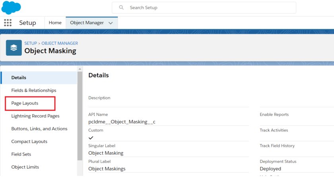The width and height of the screenshot is (334, 177).
Task: Click the Salesforce cloud logo
Action: coord(11,8)
